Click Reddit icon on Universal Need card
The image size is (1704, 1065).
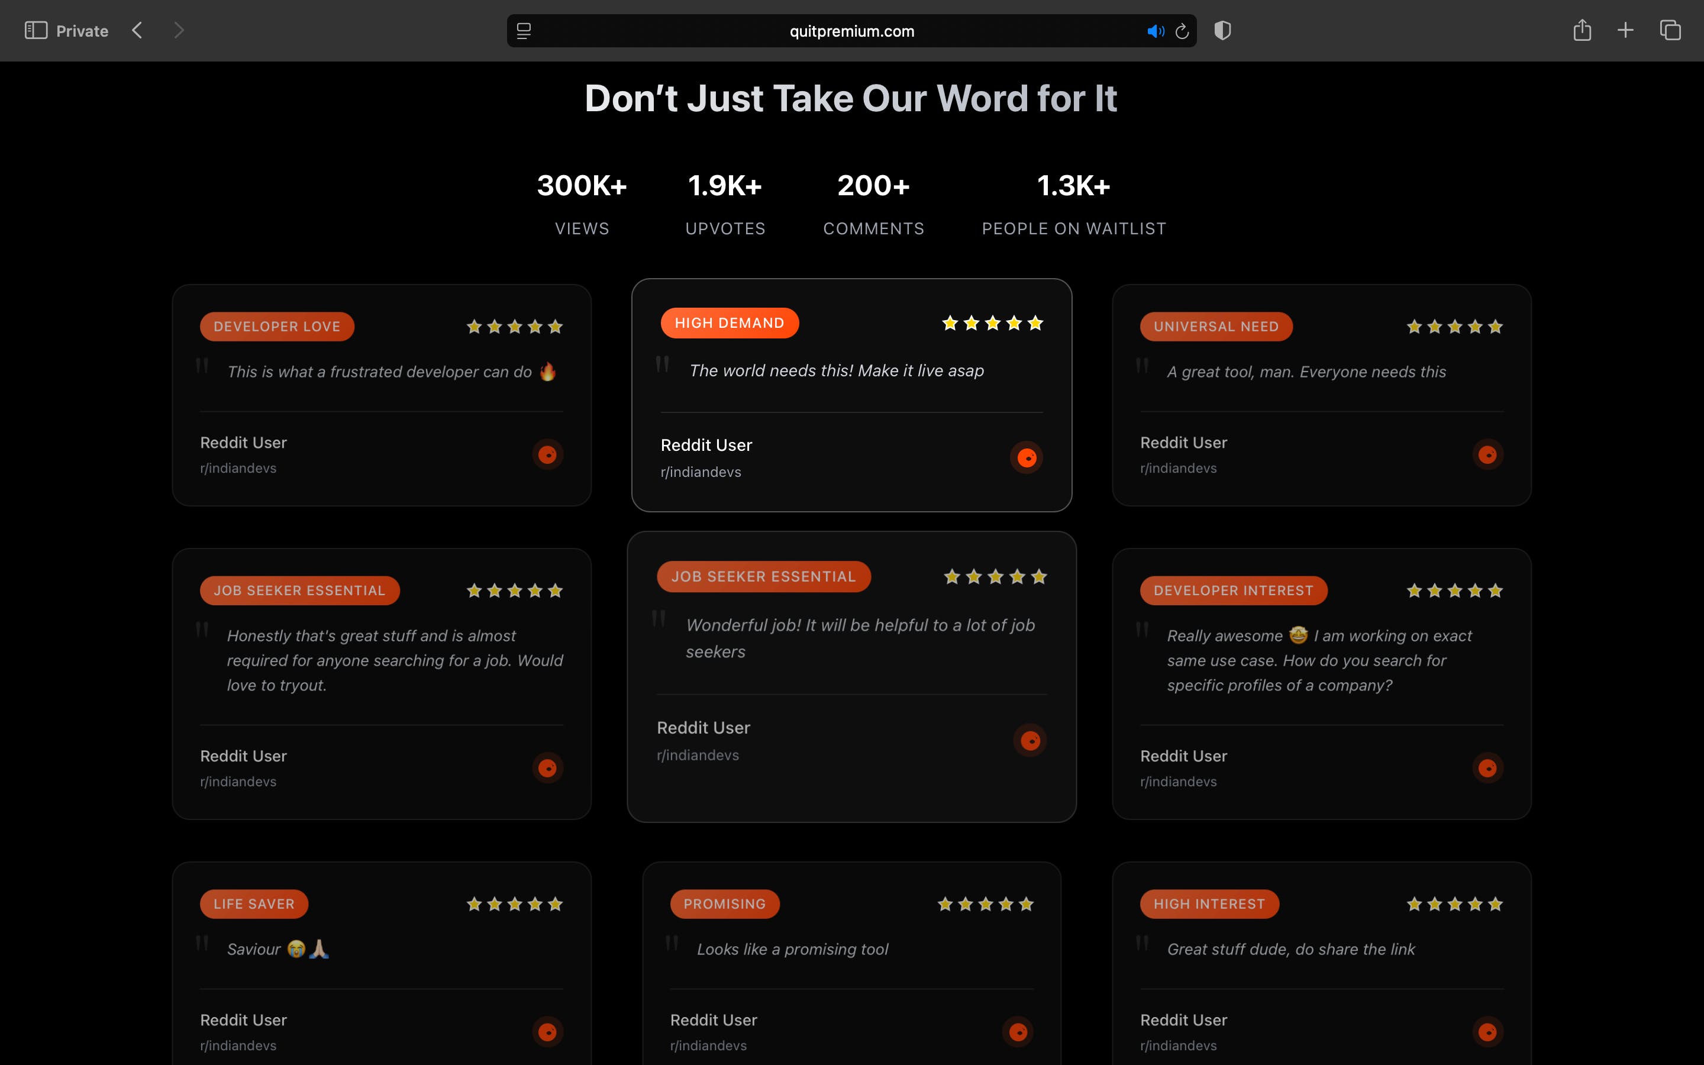[x=1487, y=455]
